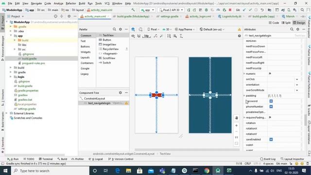The height and width of the screenshot is (175, 311).
Task: Open Search Everywhere magnifier
Action: point(302,10)
